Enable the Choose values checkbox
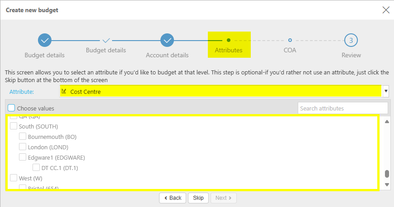394x207 pixels. [x=12, y=108]
